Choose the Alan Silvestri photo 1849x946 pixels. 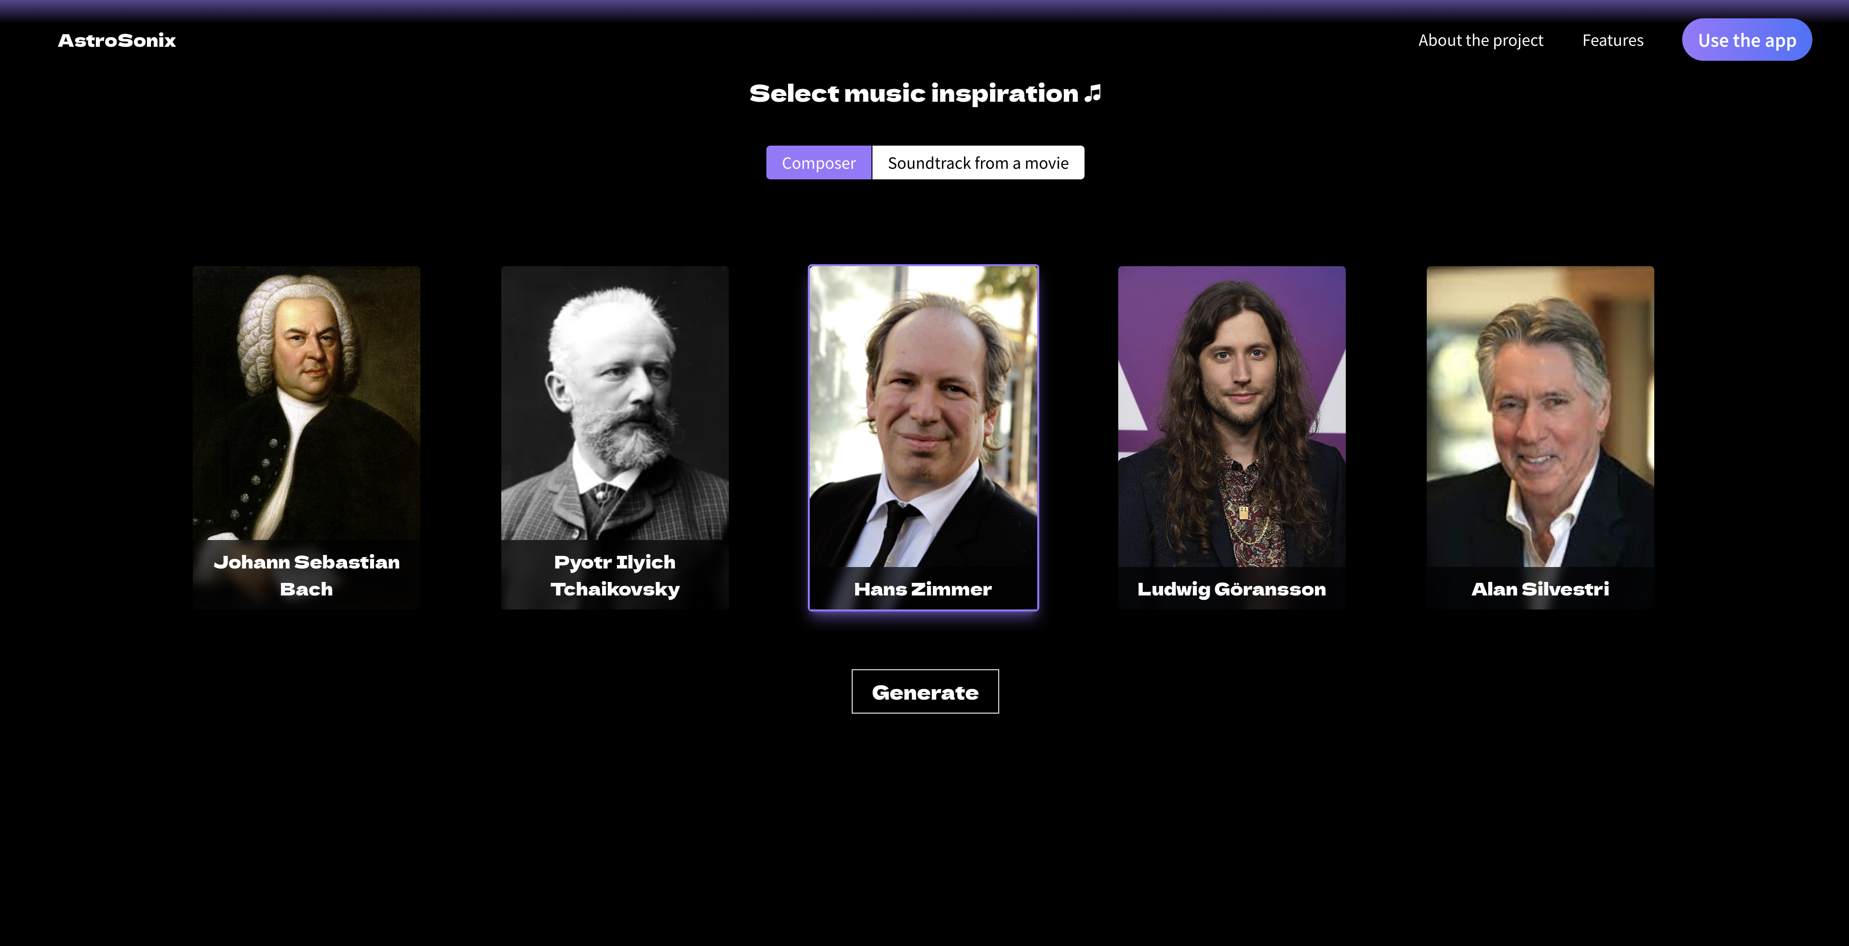coord(1541,416)
